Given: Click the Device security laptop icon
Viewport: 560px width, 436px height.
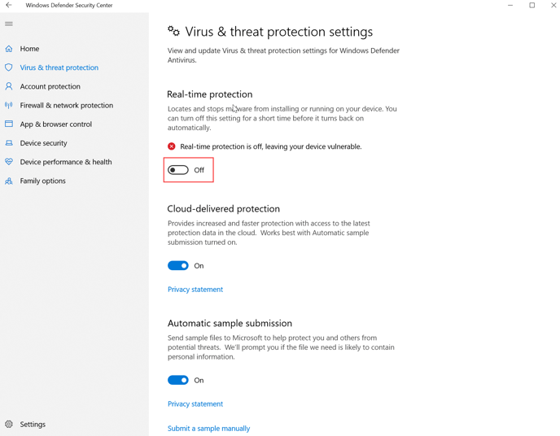Looking at the screenshot, I should point(9,143).
